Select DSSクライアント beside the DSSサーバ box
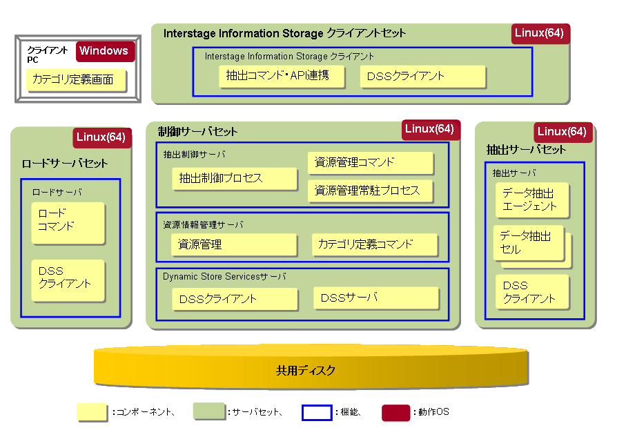The width and height of the screenshot is (626, 428). (235, 299)
